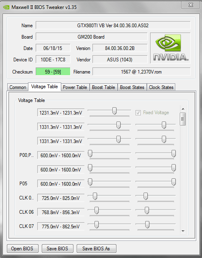Click P05 row minimum voltage slider handle
Viewport: 202px width, 258px height.
coord(90,182)
